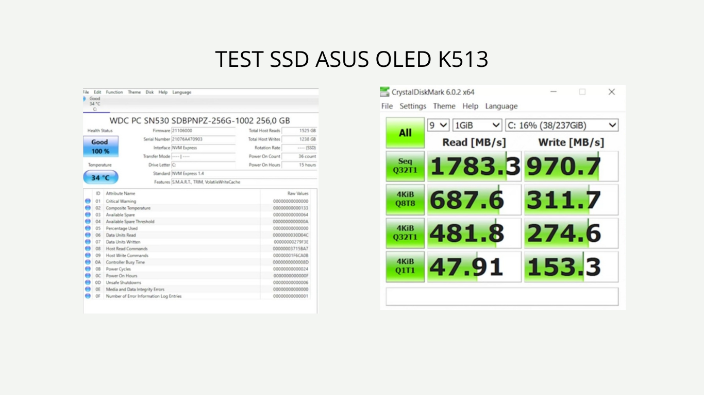Click status icon of Host Write Commands row
This screenshot has width=704, height=395.
pos(88,255)
